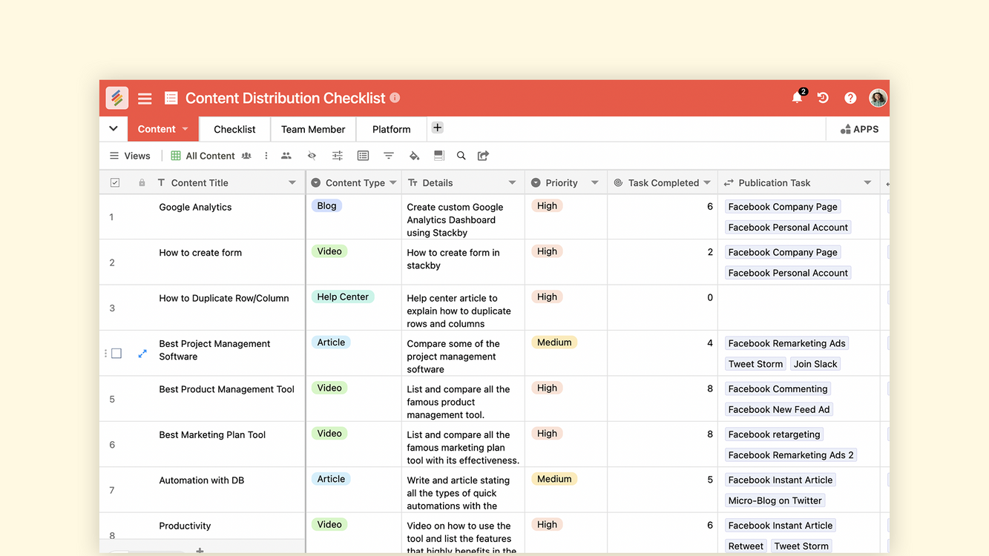Switch to the Platform tab
Screen dimensions: 989x556
pyautogui.click(x=391, y=129)
